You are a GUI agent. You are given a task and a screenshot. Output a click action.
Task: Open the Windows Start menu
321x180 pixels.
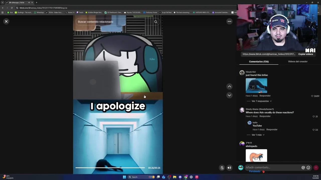coord(124,177)
